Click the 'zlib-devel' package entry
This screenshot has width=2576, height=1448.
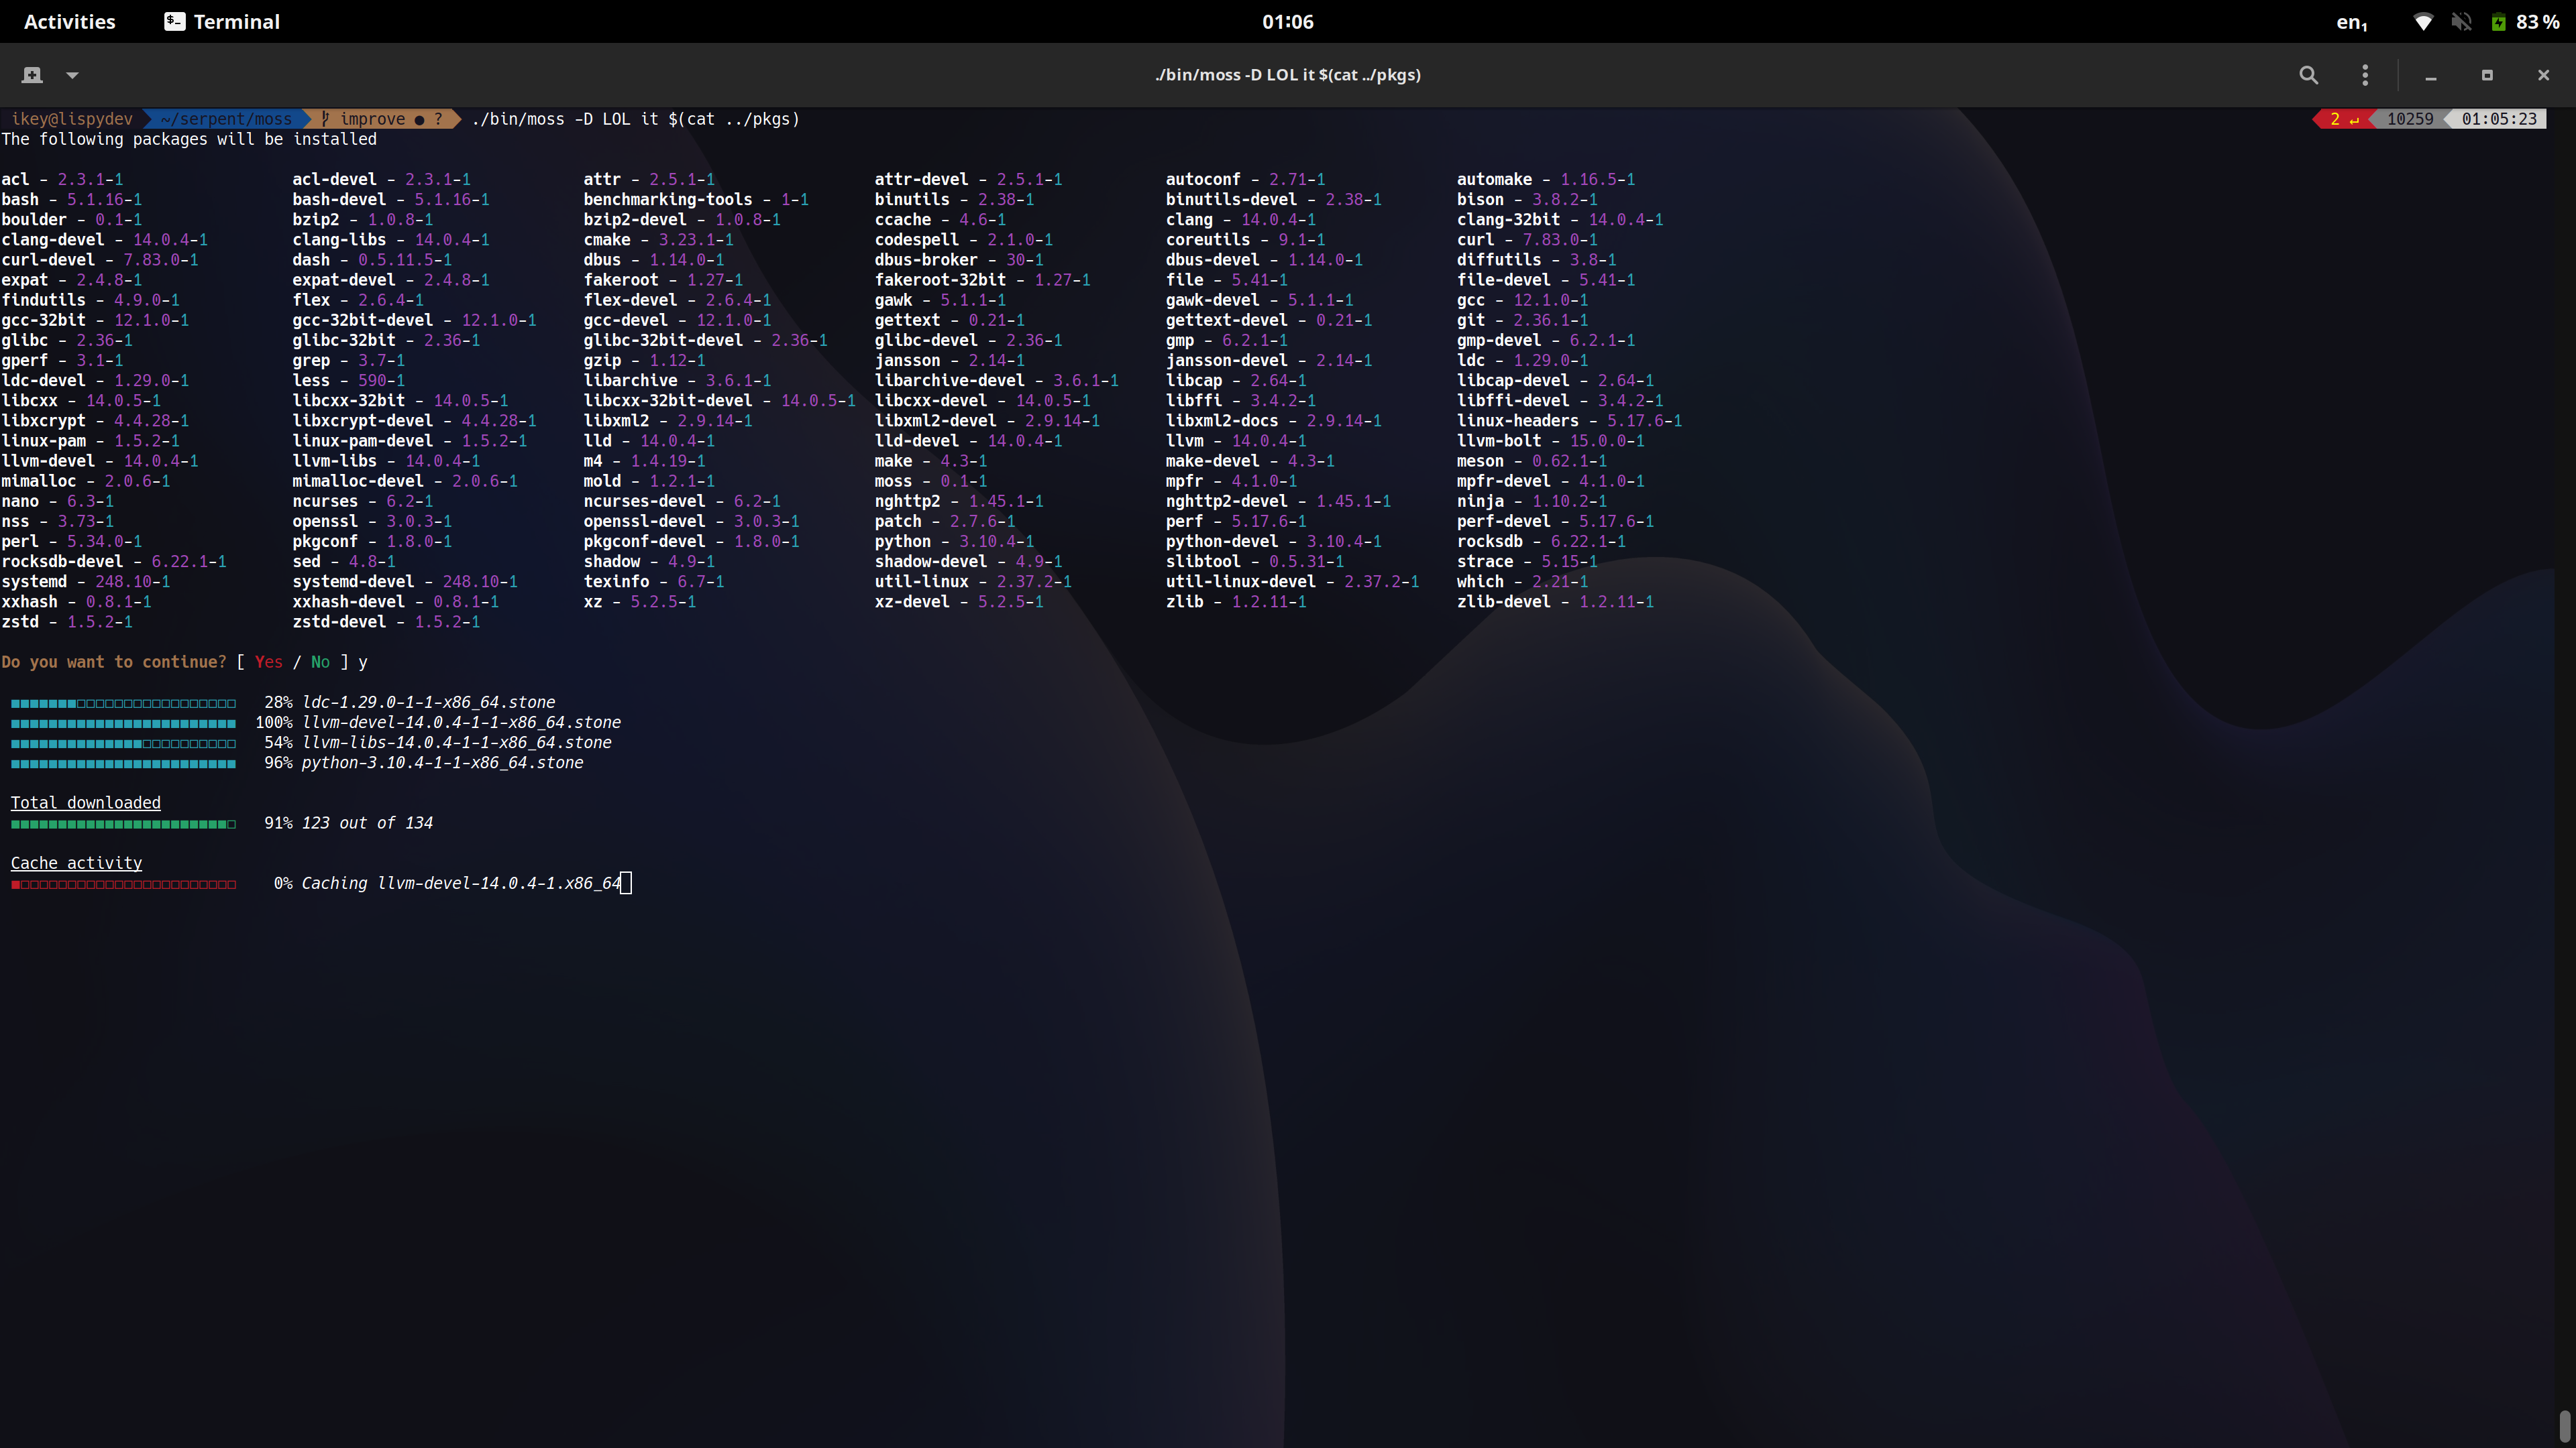pyautogui.click(x=1555, y=601)
